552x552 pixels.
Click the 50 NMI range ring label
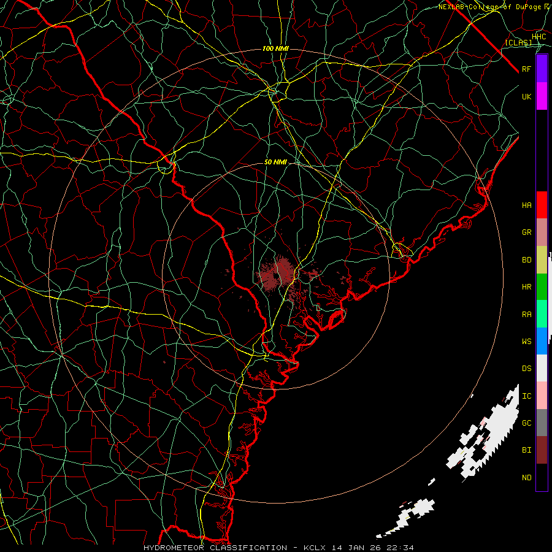coord(275,162)
